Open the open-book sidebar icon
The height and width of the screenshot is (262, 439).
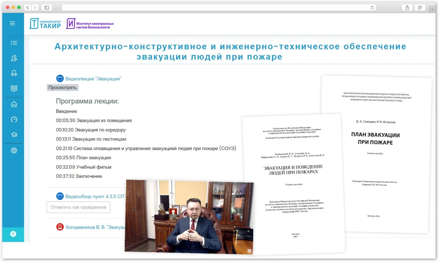click(x=14, y=89)
